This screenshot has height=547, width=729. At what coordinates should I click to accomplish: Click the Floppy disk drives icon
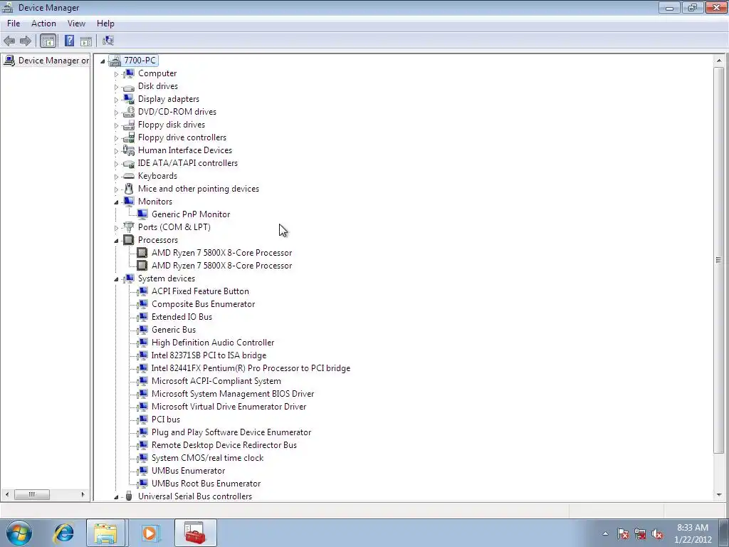pyautogui.click(x=129, y=125)
